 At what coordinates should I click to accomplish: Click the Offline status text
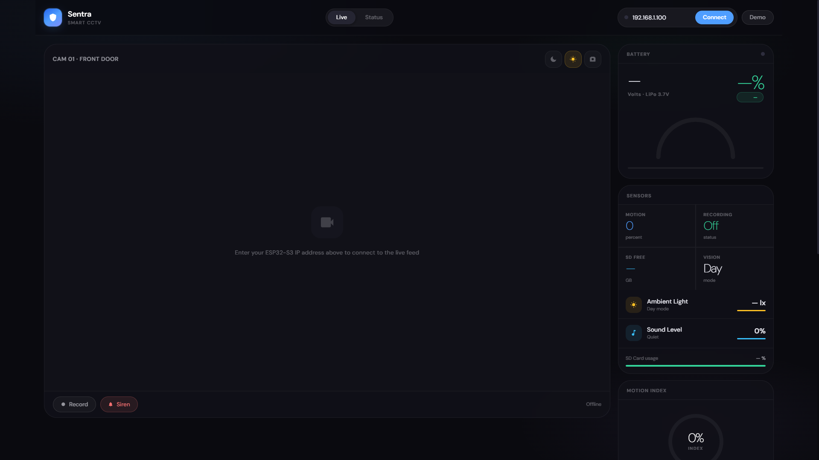[594, 405]
